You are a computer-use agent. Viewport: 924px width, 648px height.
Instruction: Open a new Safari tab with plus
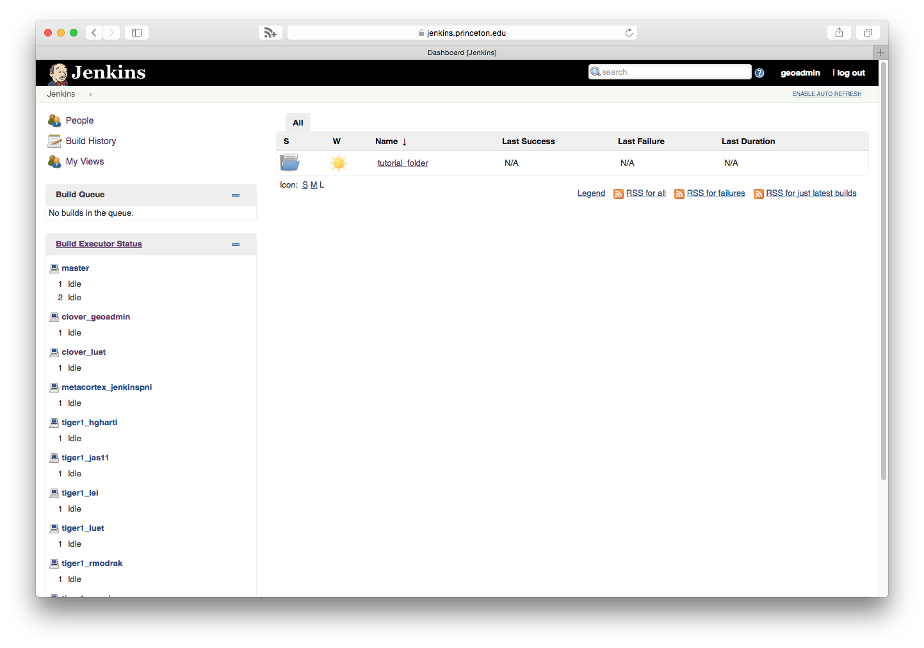(880, 53)
